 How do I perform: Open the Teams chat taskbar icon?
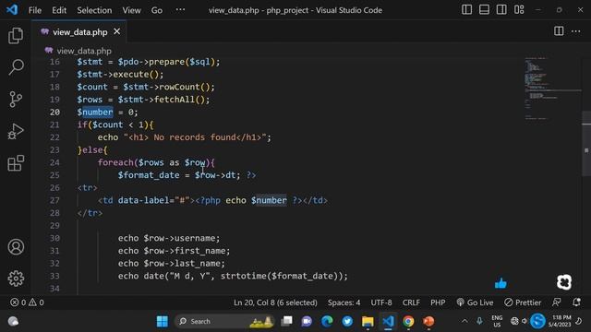click(x=307, y=321)
